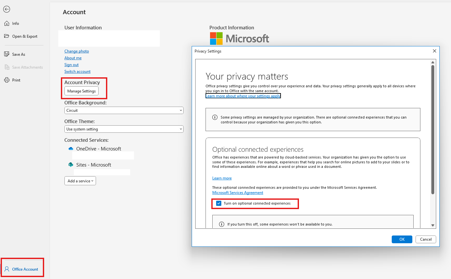Click the 'Optional connected experiences' heading

[x=258, y=149]
